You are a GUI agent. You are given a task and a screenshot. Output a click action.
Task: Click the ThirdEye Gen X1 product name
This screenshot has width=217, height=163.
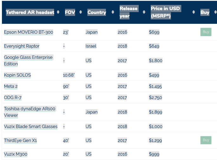(20, 140)
